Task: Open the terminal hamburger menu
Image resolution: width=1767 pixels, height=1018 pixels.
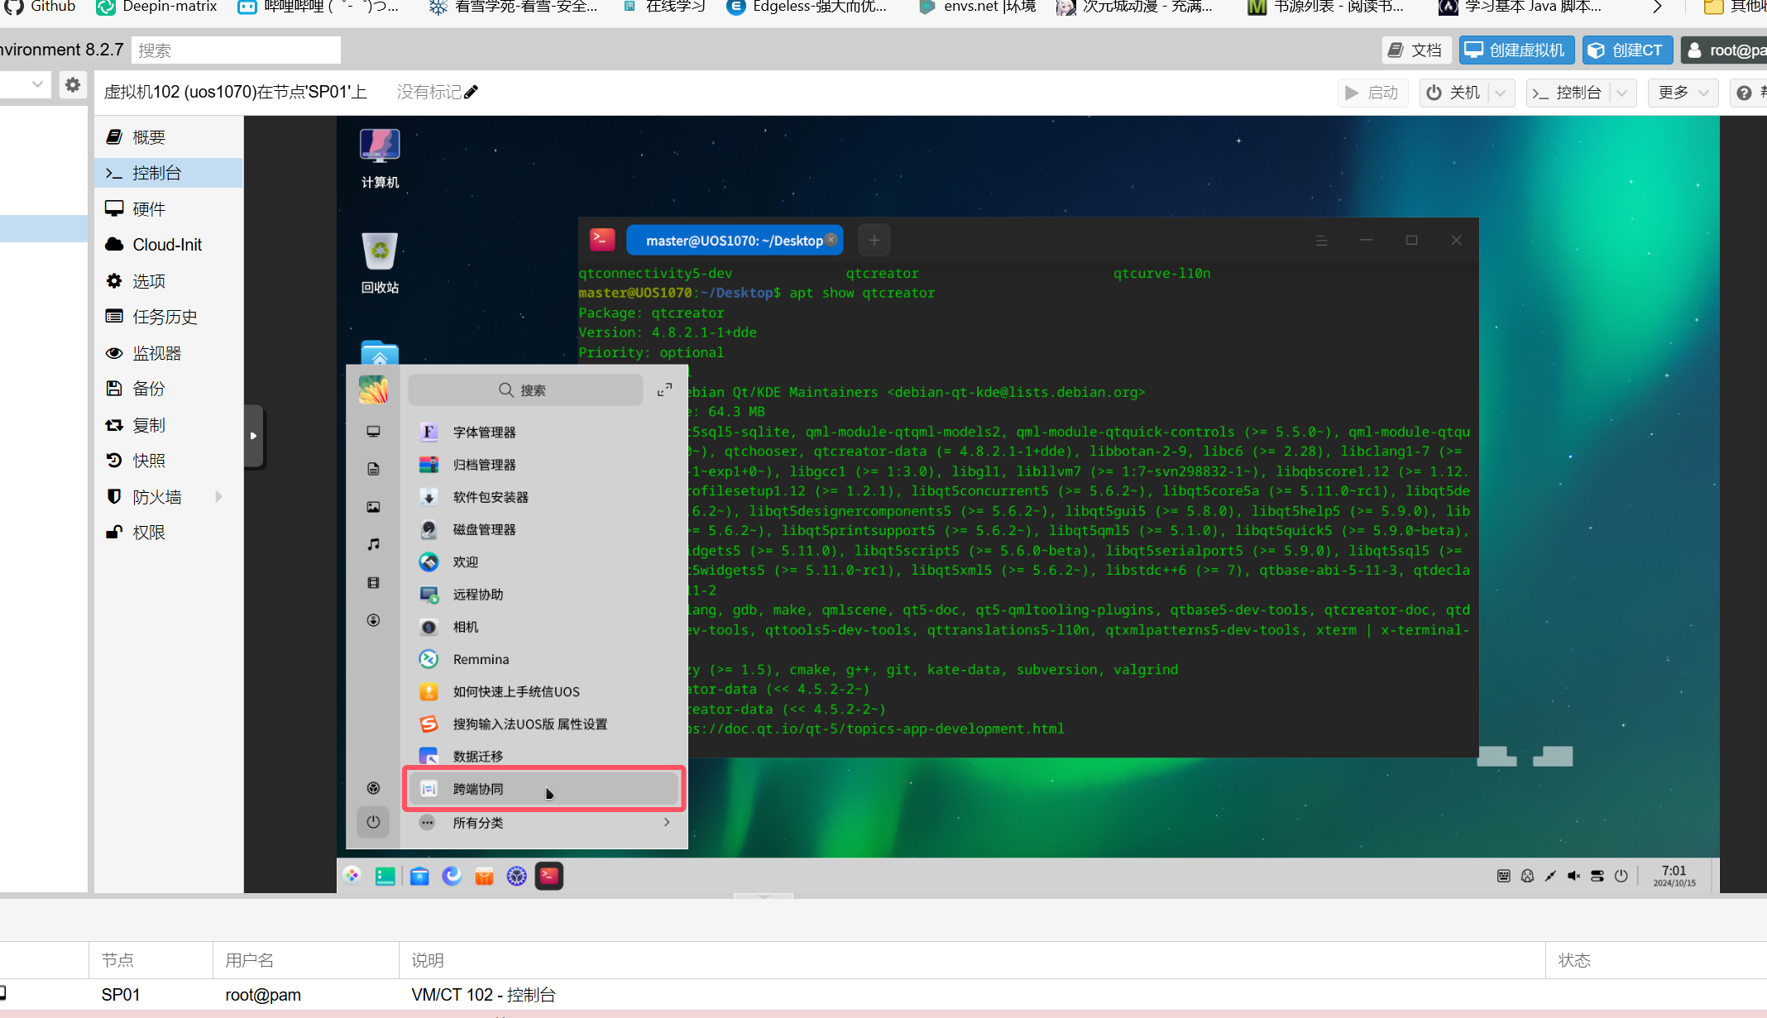Action: 1321,241
